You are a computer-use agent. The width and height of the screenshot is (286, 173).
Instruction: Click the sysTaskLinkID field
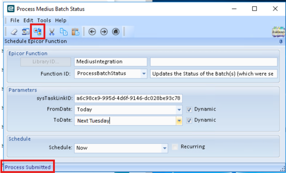(x=128, y=98)
